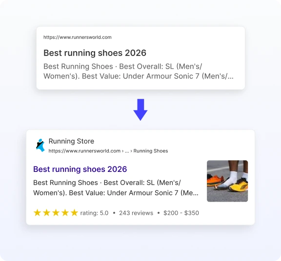This screenshot has width=281, height=261.
Task: Click the '243 reviews' text
Action: pos(136,213)
